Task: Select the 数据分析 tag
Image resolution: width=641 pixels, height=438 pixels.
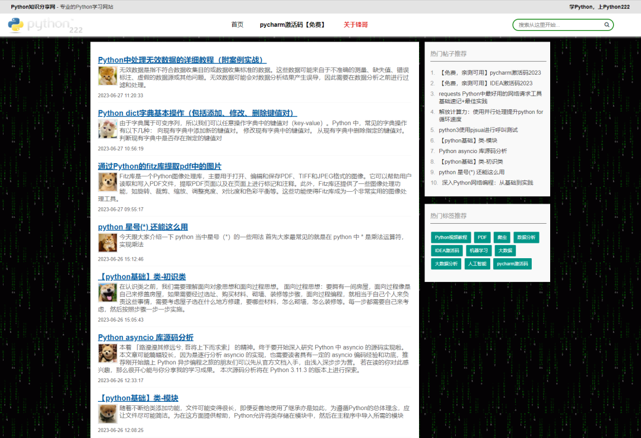Action: [x=528, y=237]
